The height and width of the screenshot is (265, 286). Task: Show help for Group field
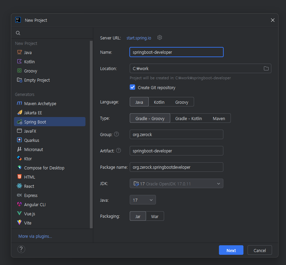(116, 134)
